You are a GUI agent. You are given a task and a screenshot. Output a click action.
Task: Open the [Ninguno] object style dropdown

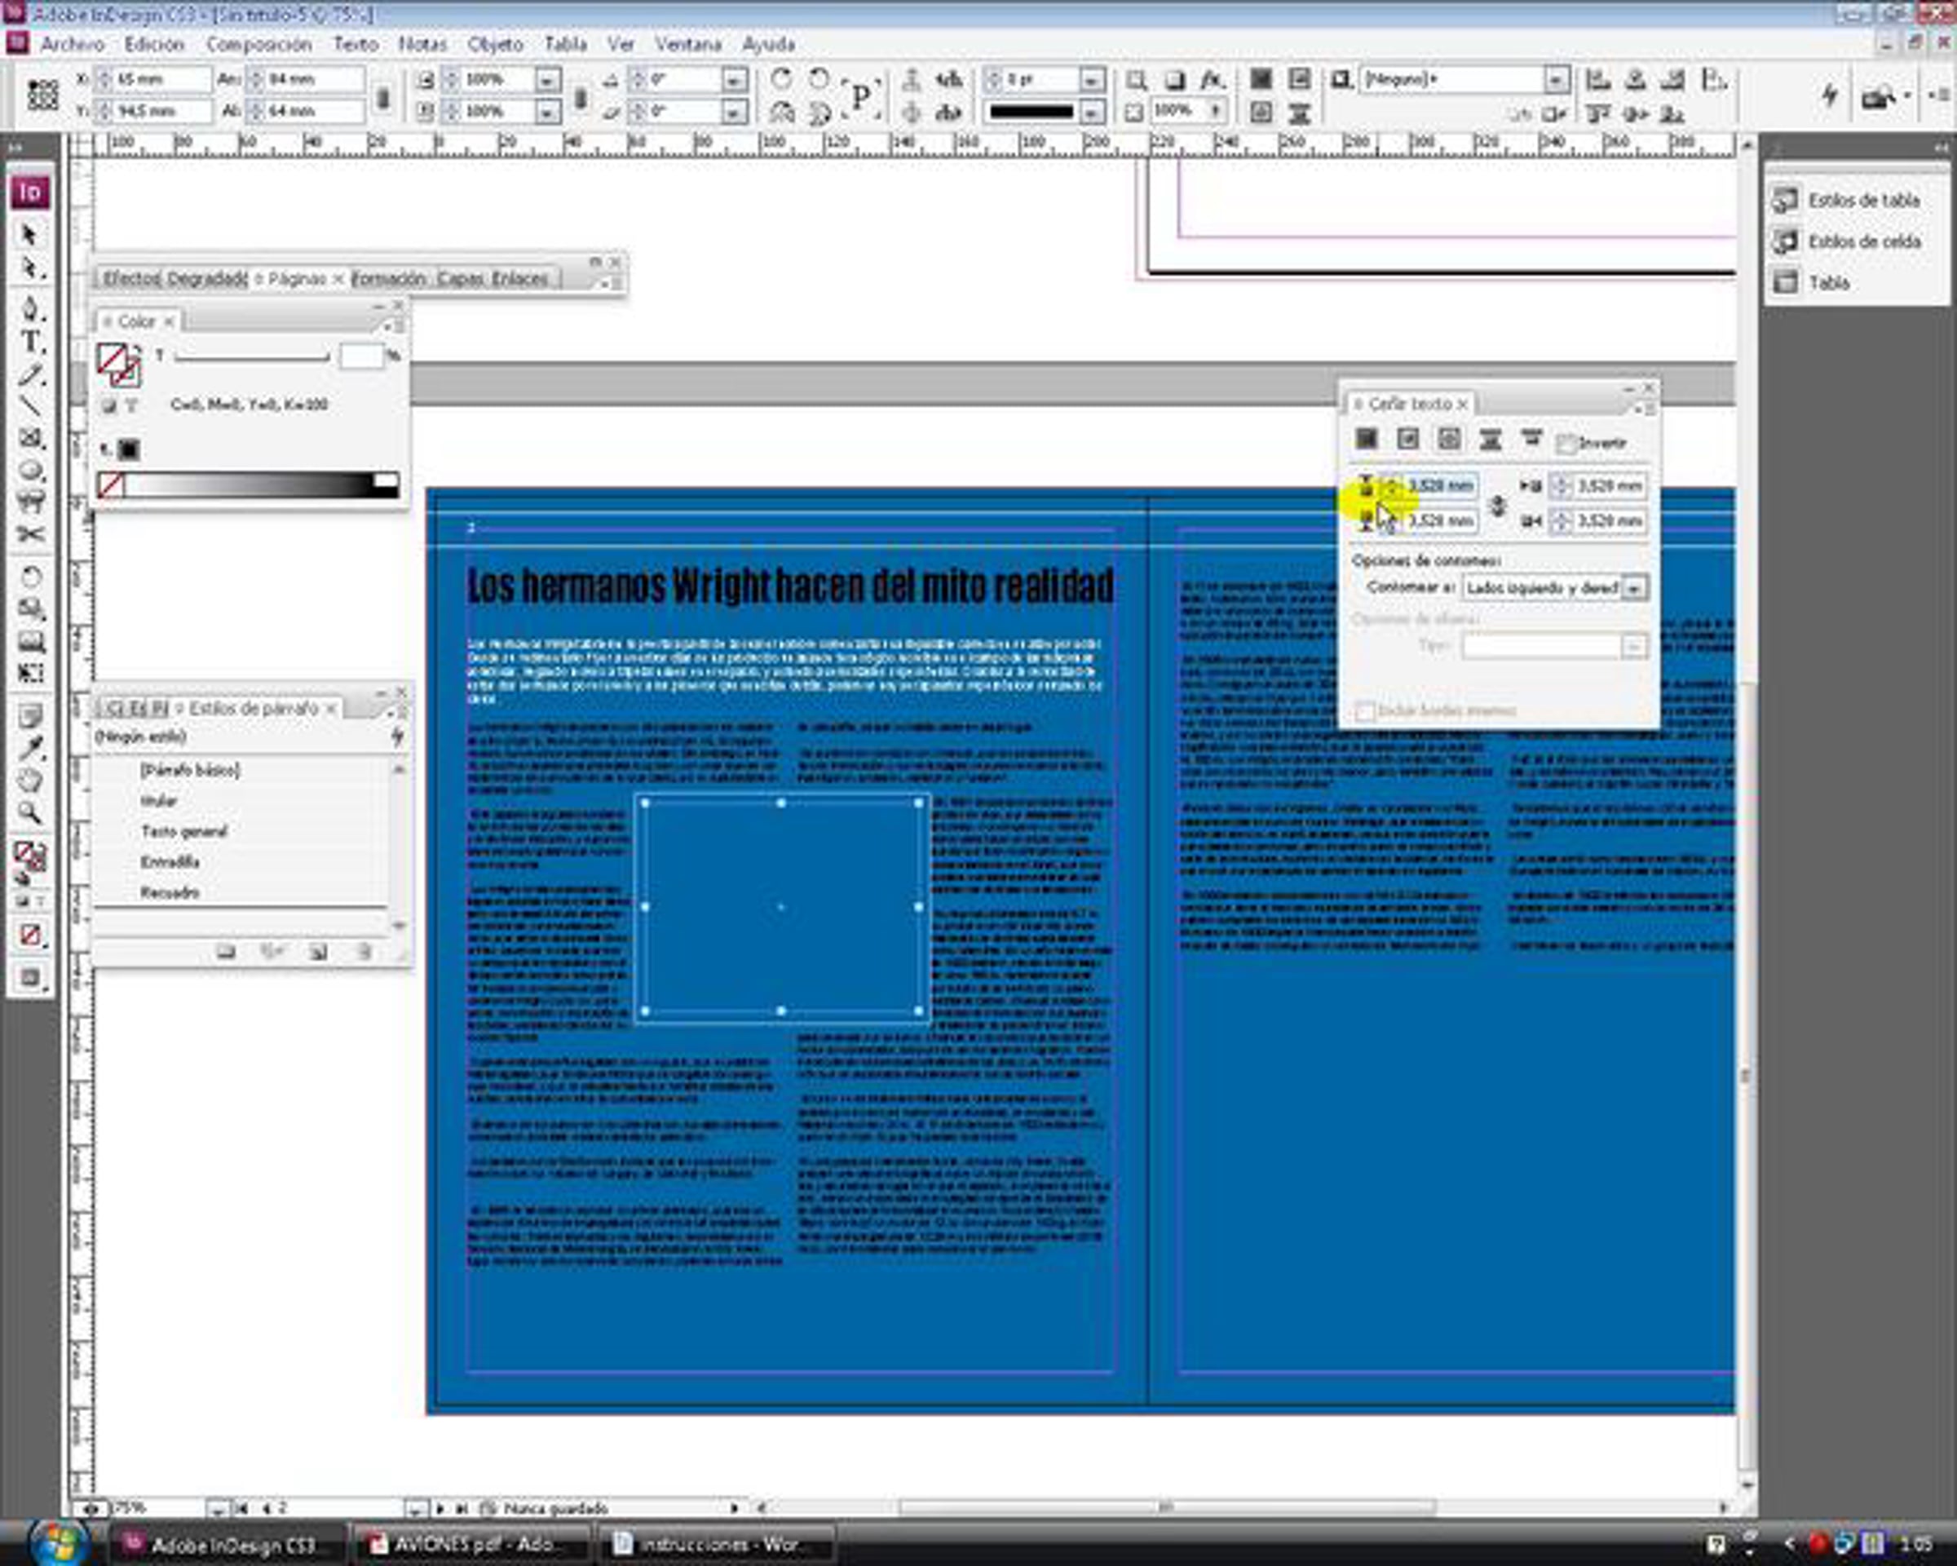pos(1557,80)
